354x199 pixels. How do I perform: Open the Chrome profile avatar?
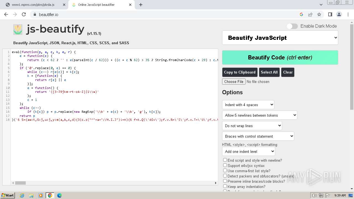pyautogui.click(x=339, y=14)
